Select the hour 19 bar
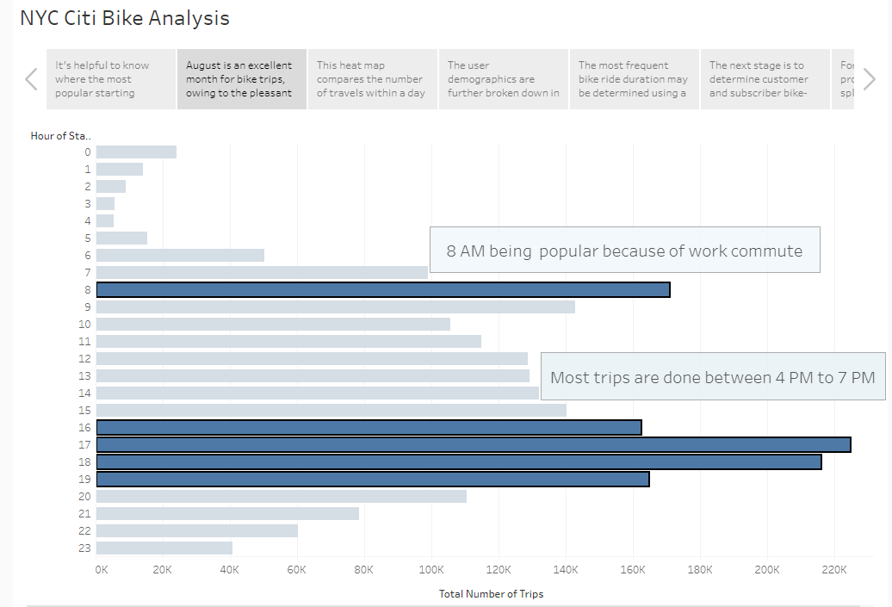The image size is (892, 607). pyautogui.click(x=373, y=479)
